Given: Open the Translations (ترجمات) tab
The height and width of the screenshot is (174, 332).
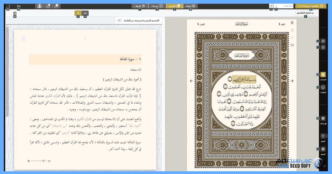Looking at the screenshot, I should pyautogui.click(x=157, y=6).
